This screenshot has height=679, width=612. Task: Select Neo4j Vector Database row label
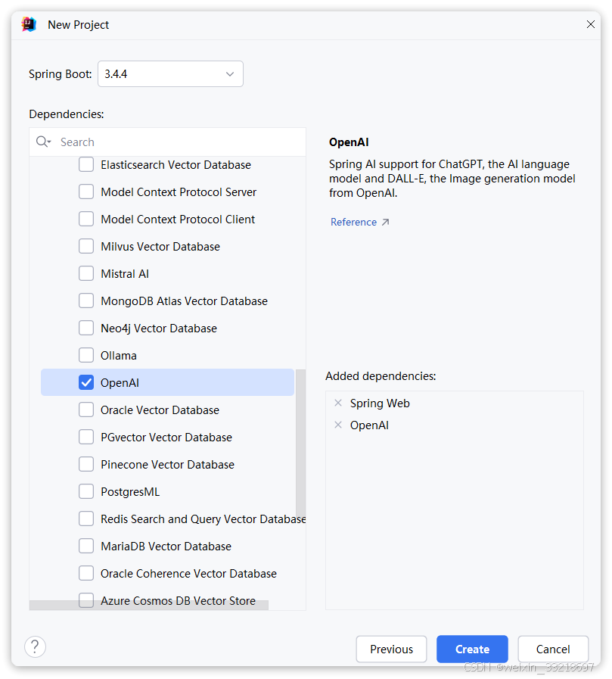158,329
